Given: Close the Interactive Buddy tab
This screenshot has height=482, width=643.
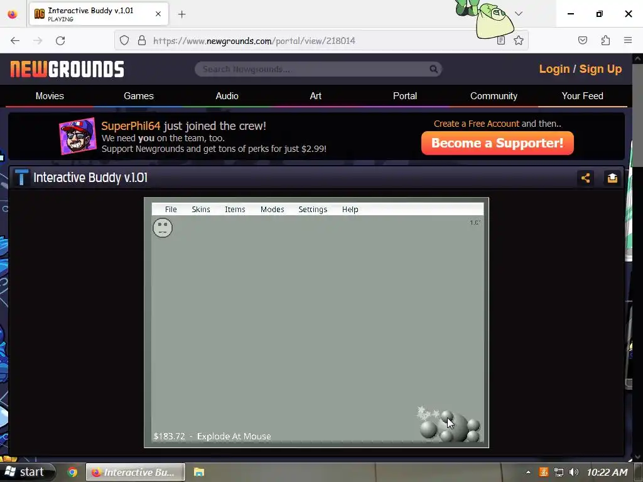Looking at the screenshot, I should pyautogui.click(x=158, y=14).
